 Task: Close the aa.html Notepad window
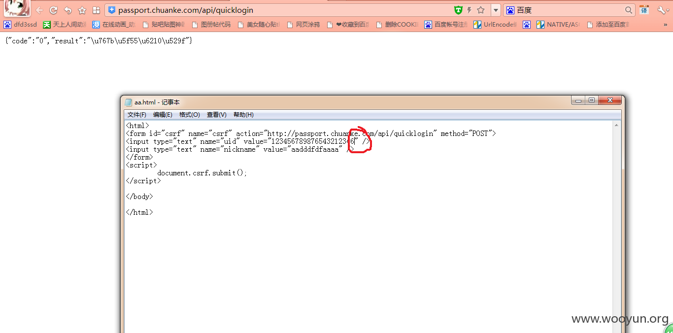tap(610, 100)
